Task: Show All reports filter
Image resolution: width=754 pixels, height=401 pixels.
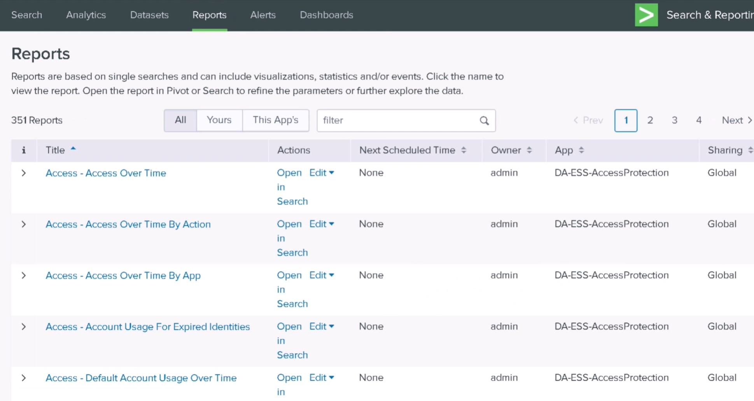Action: [180, 120]
